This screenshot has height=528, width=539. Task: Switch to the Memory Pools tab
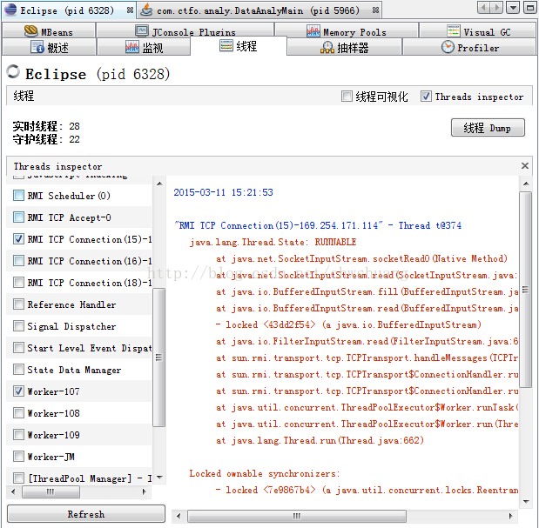(x=347, y=30)
